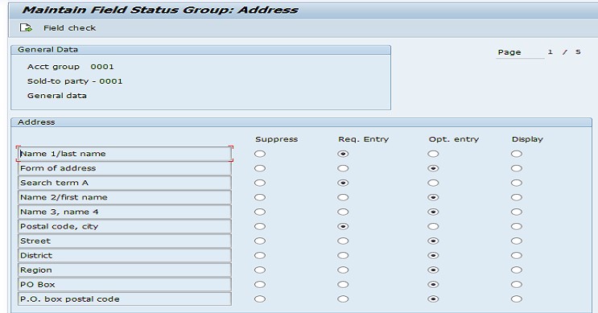Click the Form of address field label

124,168
